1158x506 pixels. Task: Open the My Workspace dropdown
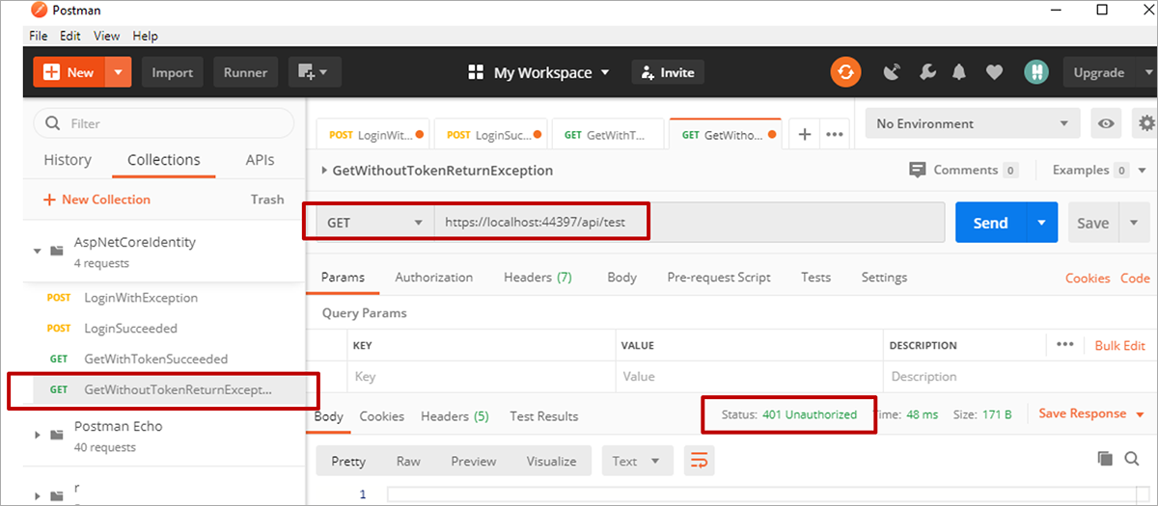538,72
